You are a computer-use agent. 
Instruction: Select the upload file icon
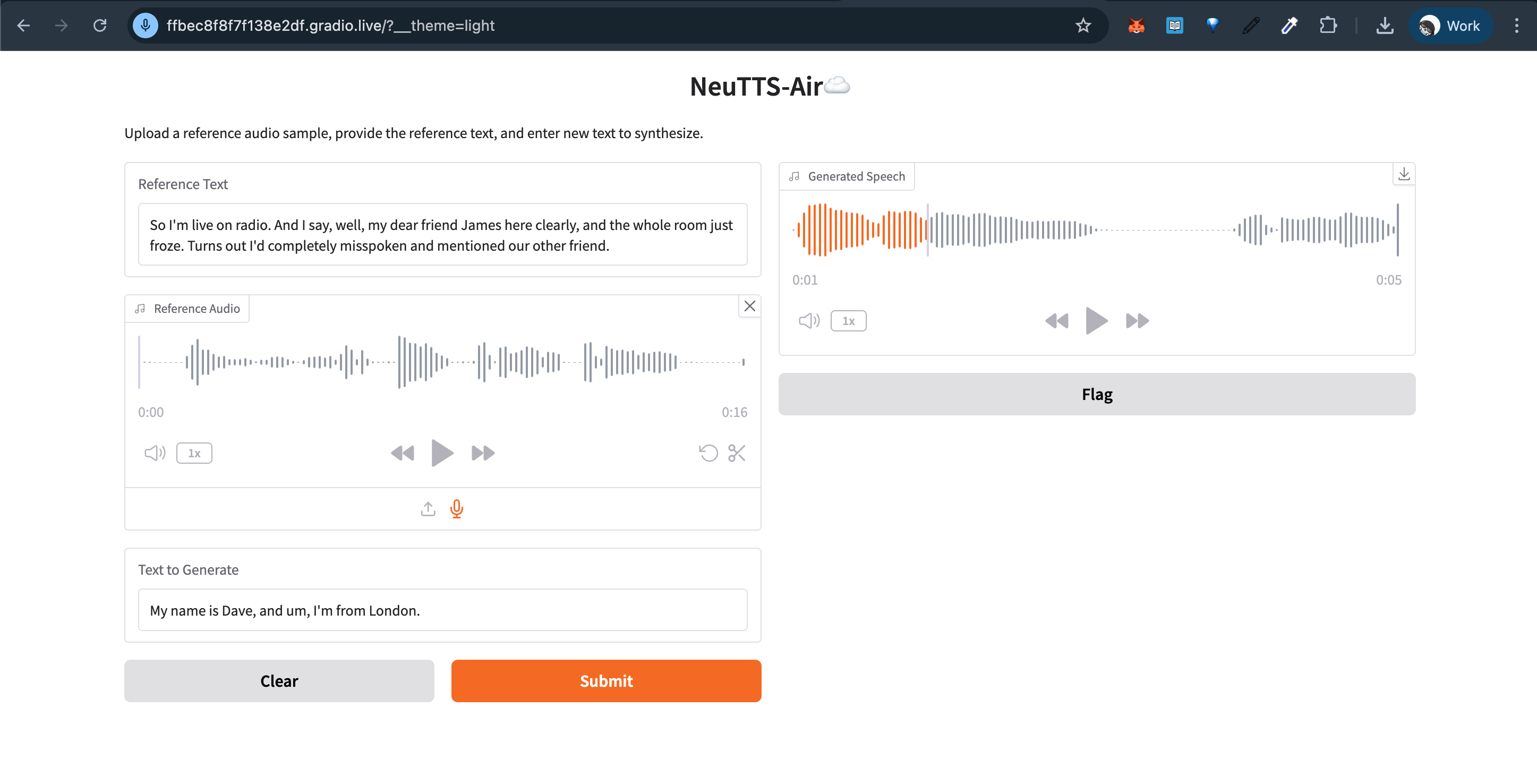pos(428,508)
